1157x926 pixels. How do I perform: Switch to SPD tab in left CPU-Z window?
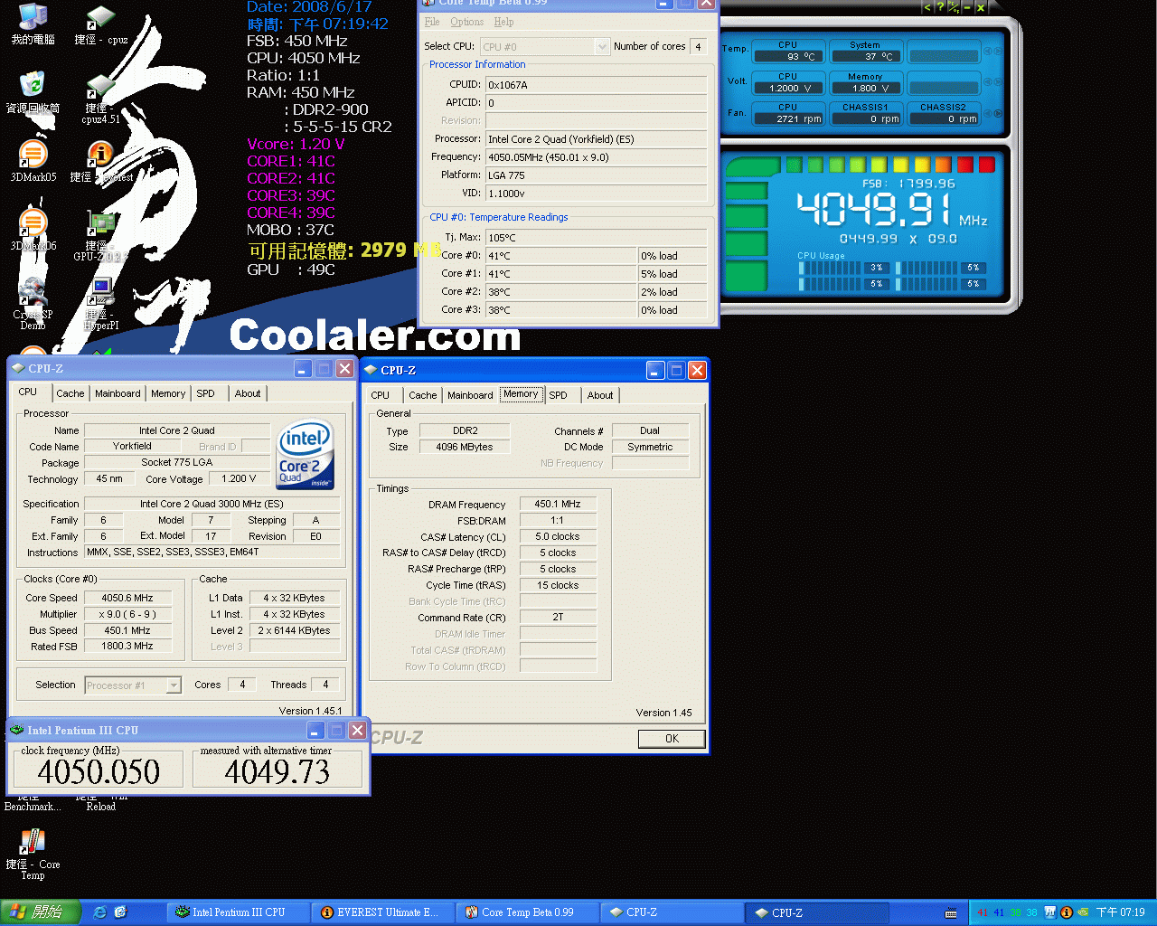click(x=206, y=393)
